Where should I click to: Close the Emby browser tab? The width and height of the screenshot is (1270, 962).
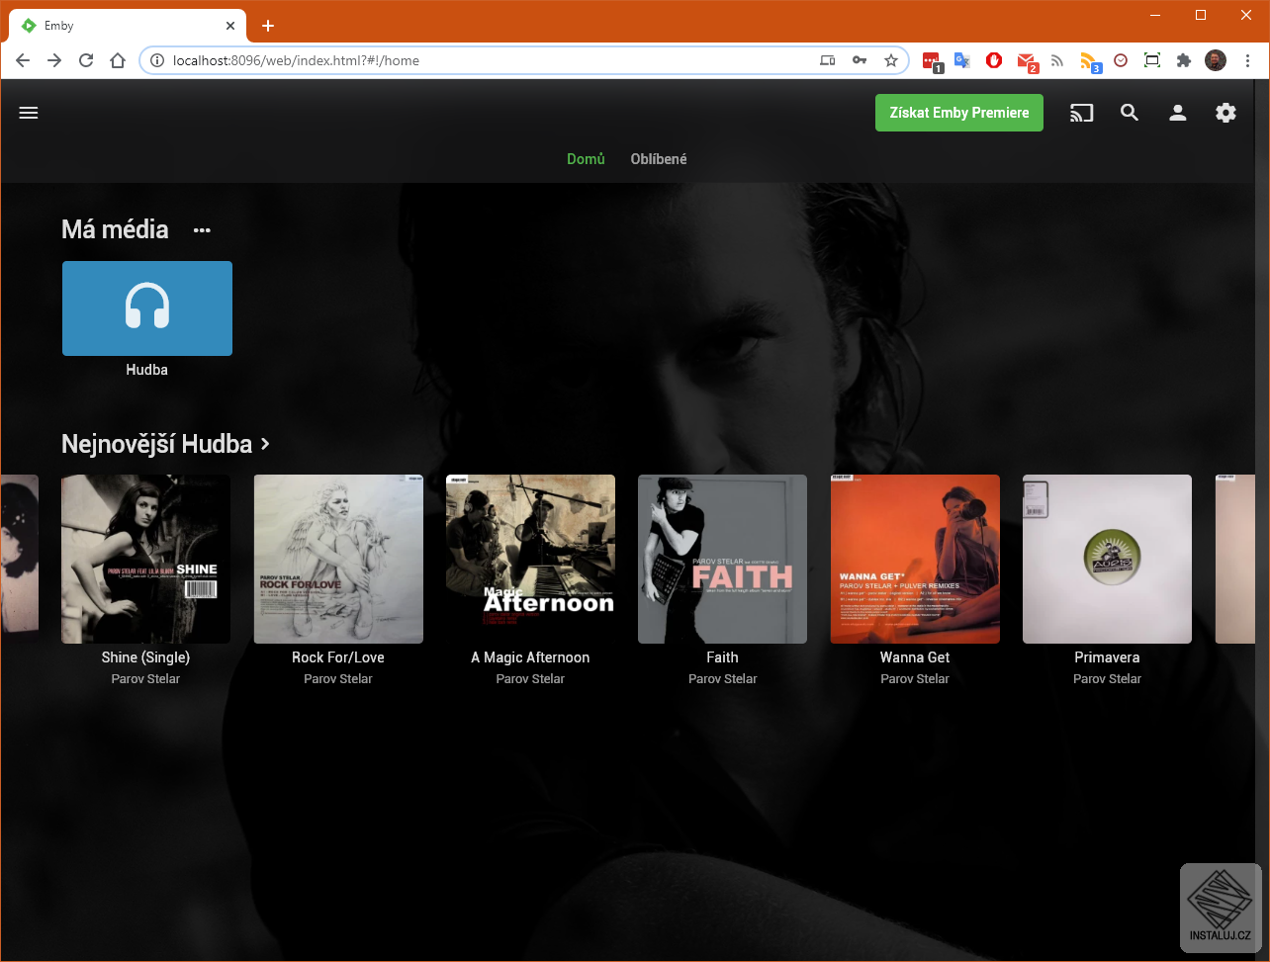(230, 26)
